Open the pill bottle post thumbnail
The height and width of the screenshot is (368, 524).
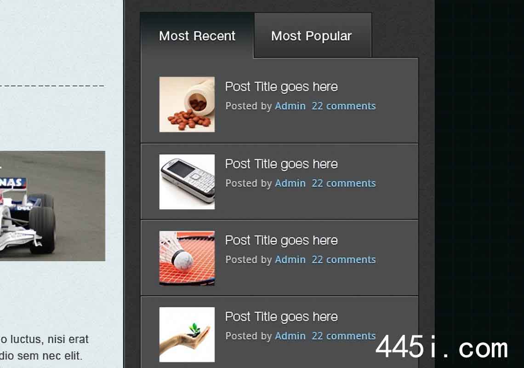pyautogui.click(x=187, y=104)
